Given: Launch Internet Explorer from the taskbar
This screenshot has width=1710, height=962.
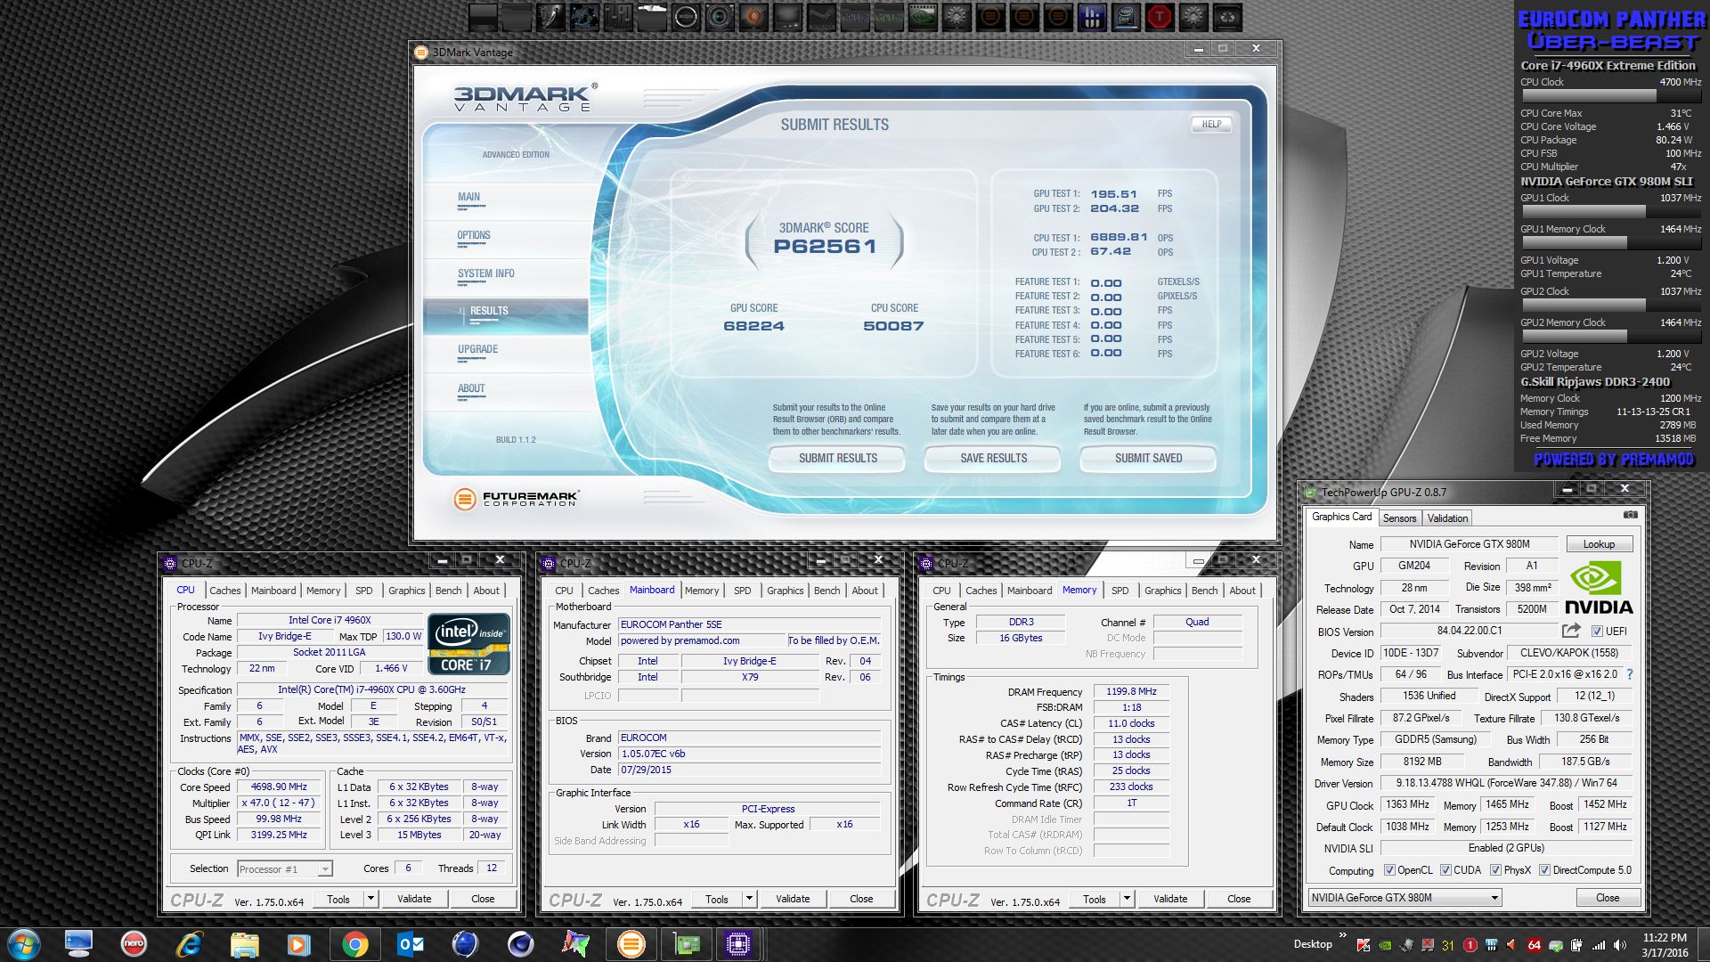Looking at the screenshot, I should [189, 943].
